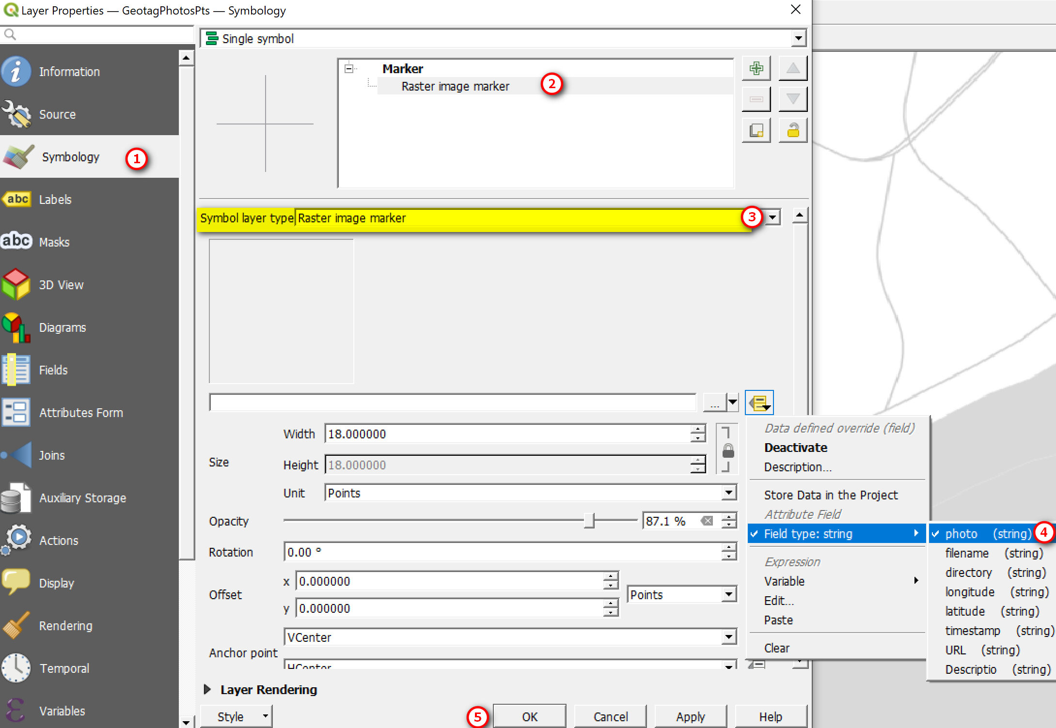Add a new symbol layer with the plus icon
This screenshot has width=1056, height=728.
(756, 68)
